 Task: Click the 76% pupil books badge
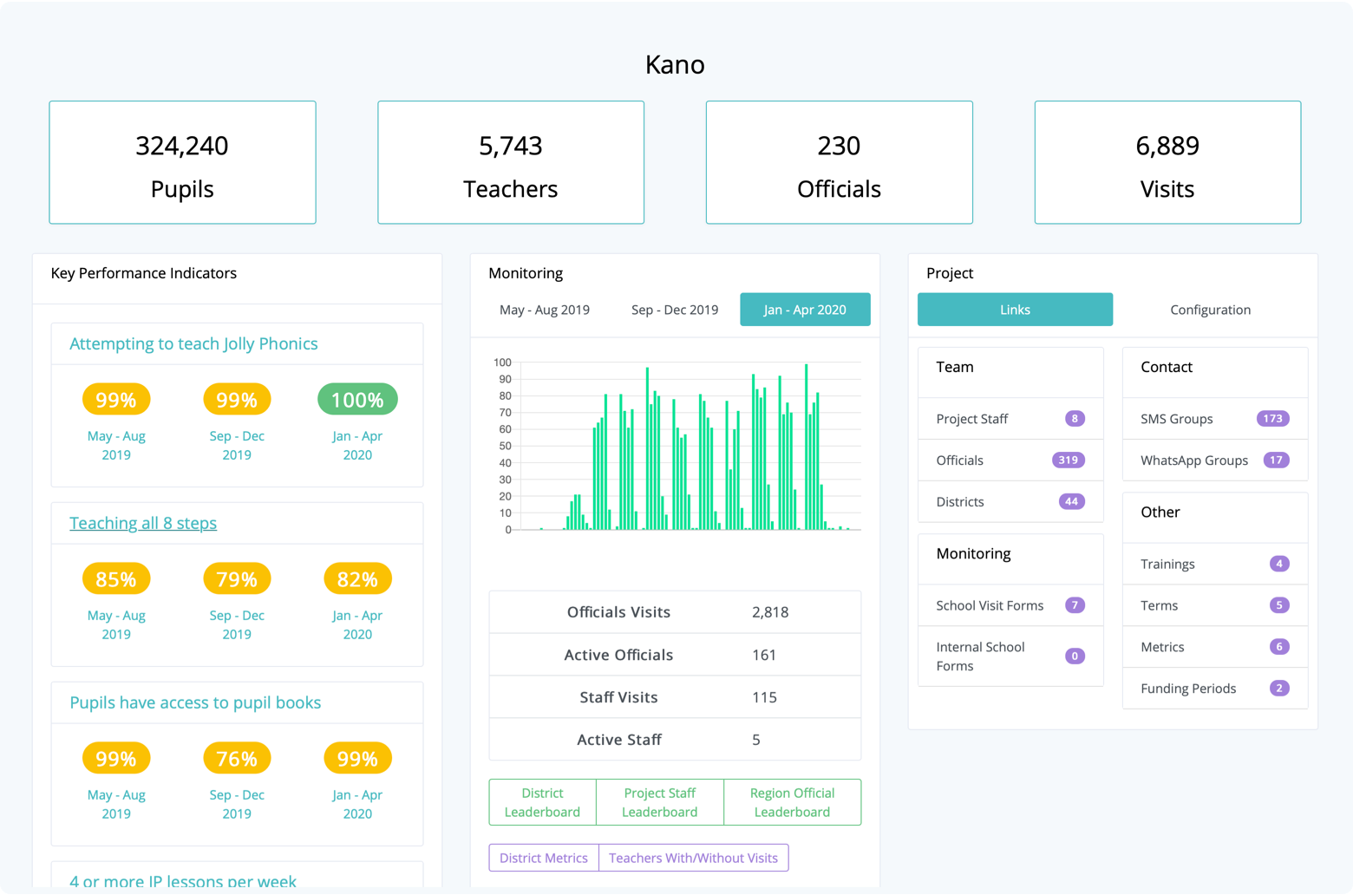(x=237, y=759)
